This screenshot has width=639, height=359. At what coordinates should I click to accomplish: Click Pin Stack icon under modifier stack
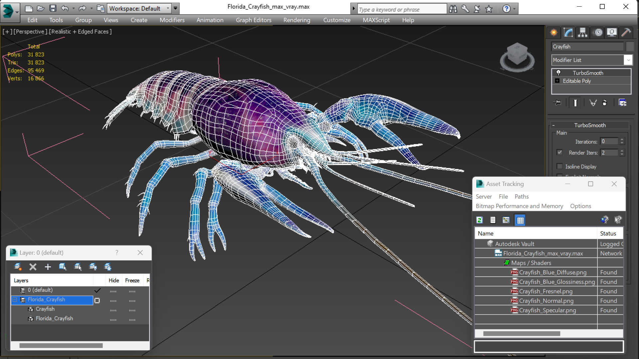pos(557,103)
